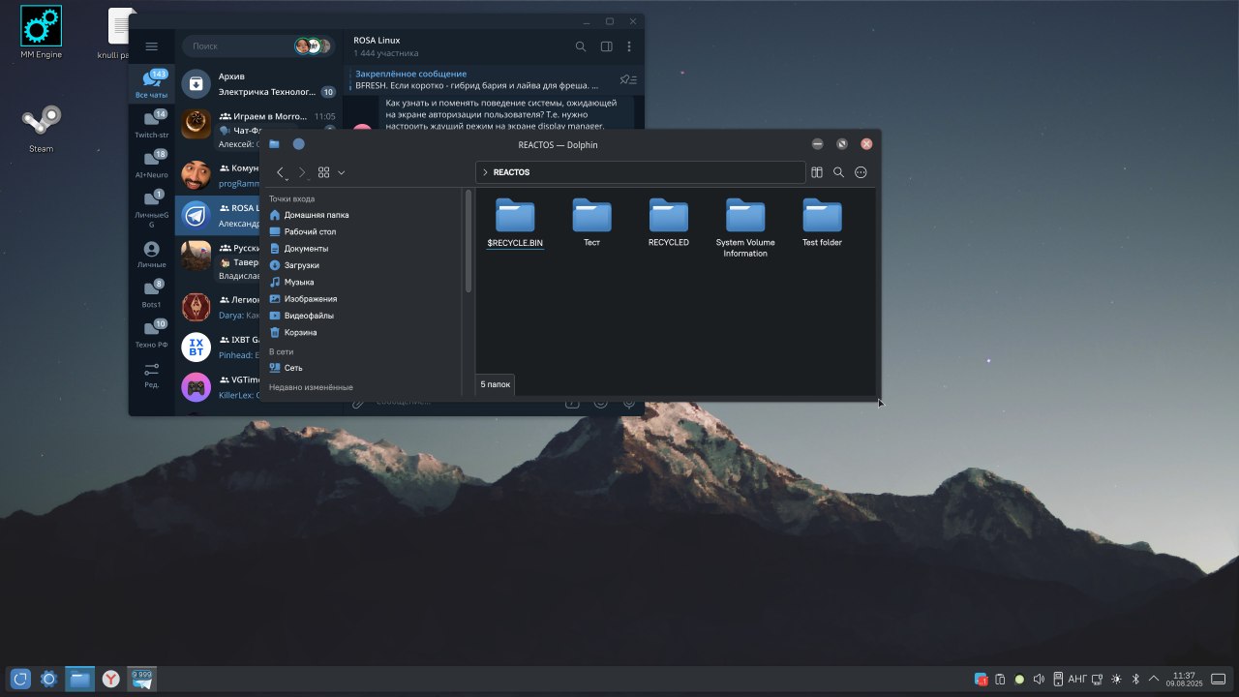Expand hidden system tray icons arrow
Image resolution: width=1239 pixels, height=697 pixels.
point(1153,680)
